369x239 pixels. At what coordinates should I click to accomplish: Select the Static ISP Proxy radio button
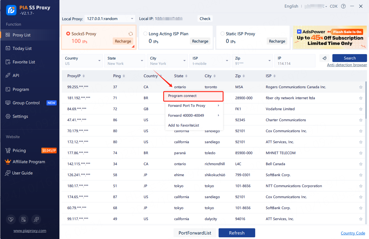(x=223, y=34)
